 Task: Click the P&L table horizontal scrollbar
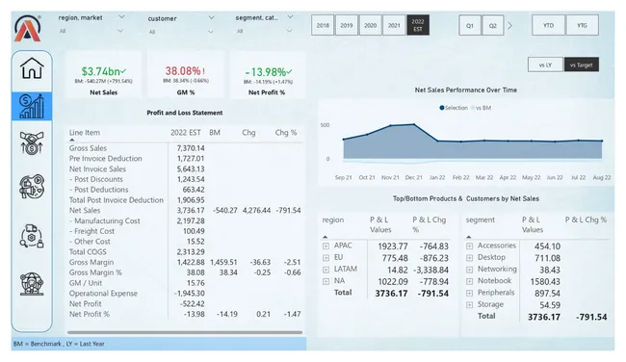pos(185,332)
